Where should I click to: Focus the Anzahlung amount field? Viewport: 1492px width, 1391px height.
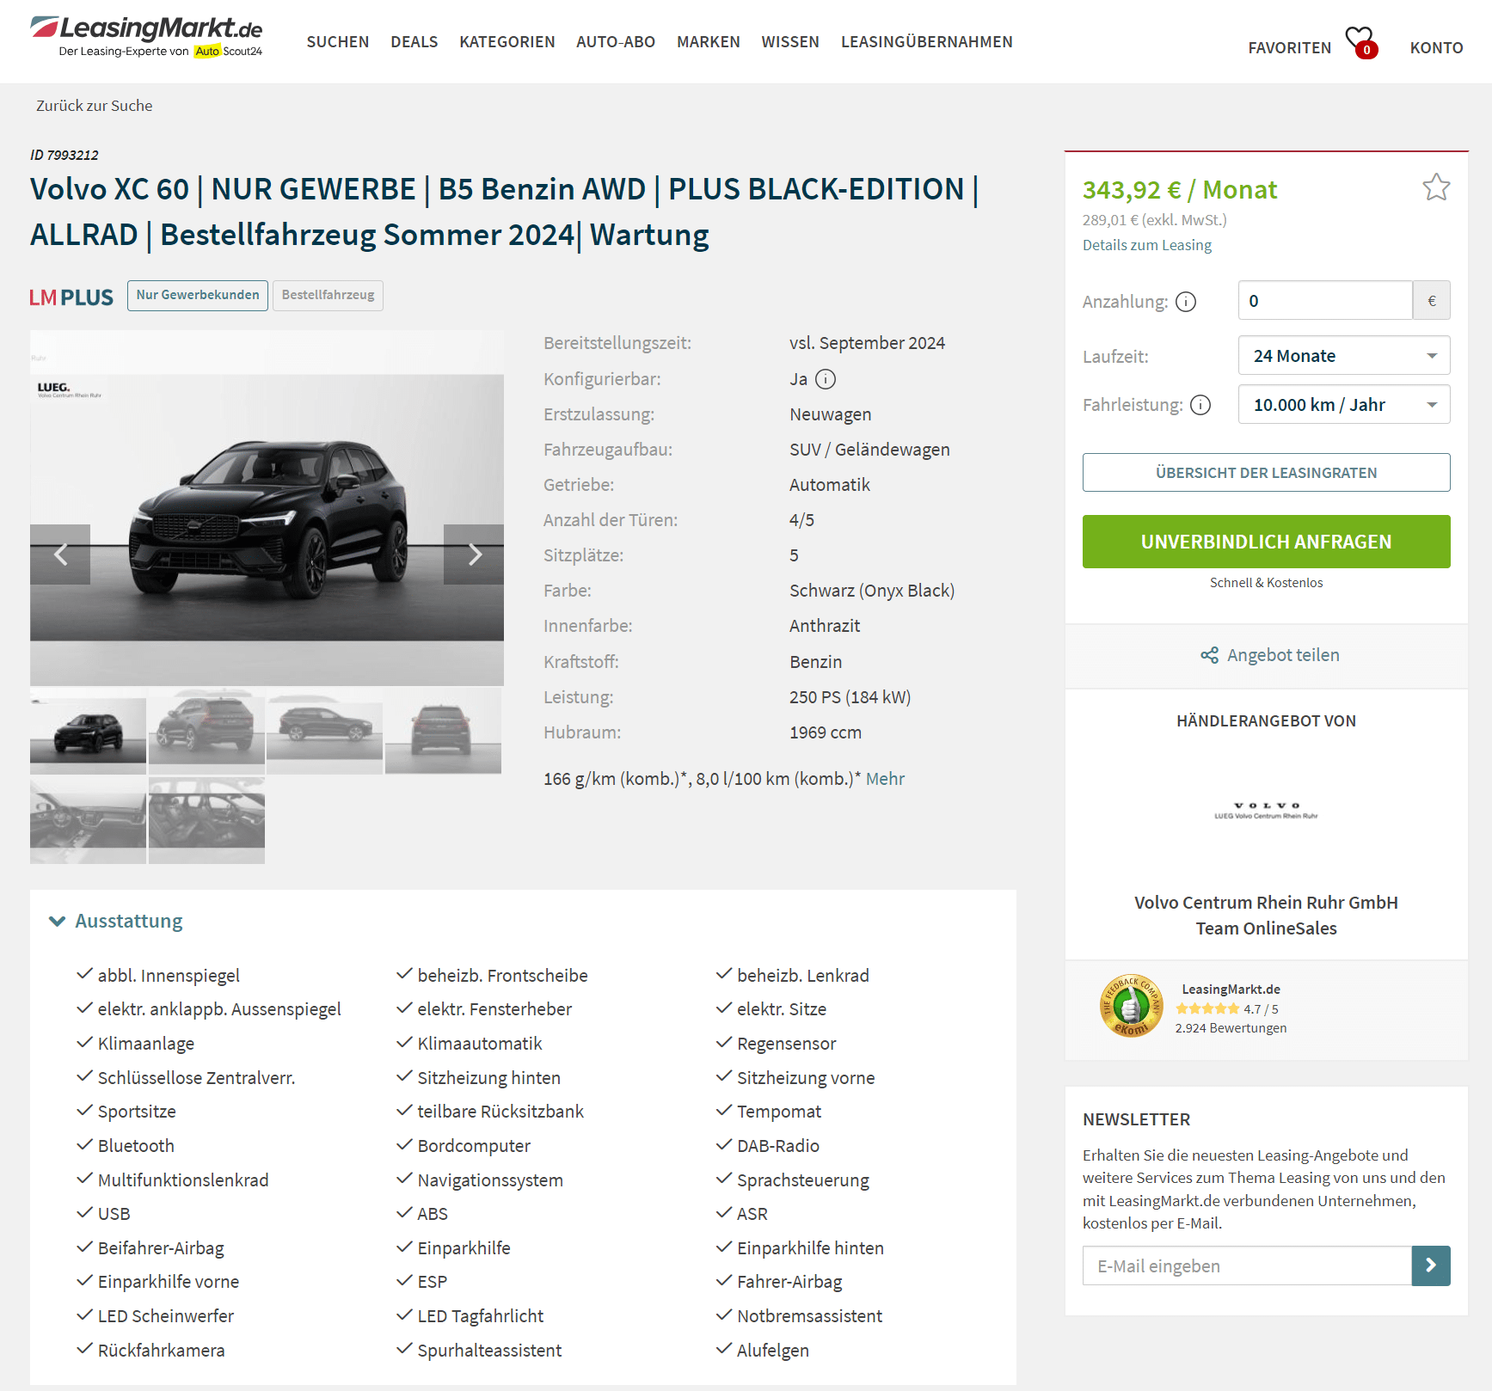[x=1325, y=301]
